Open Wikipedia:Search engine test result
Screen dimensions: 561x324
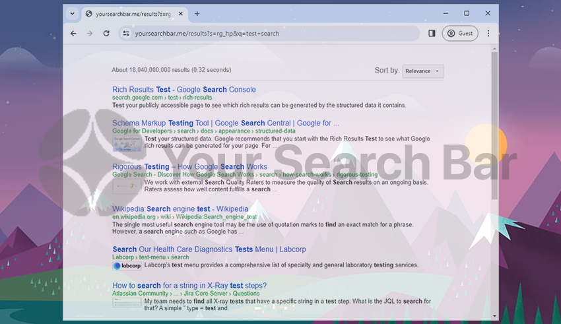180,209
